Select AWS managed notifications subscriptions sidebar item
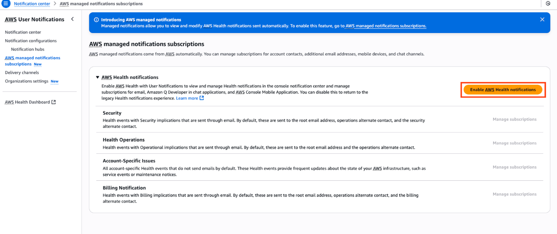This screenshot has height=234, width=557. point(33,61)
